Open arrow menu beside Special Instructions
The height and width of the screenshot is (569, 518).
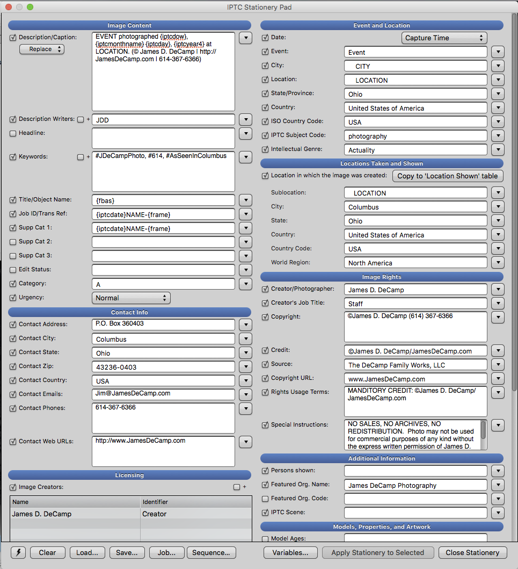pos(498,426)
